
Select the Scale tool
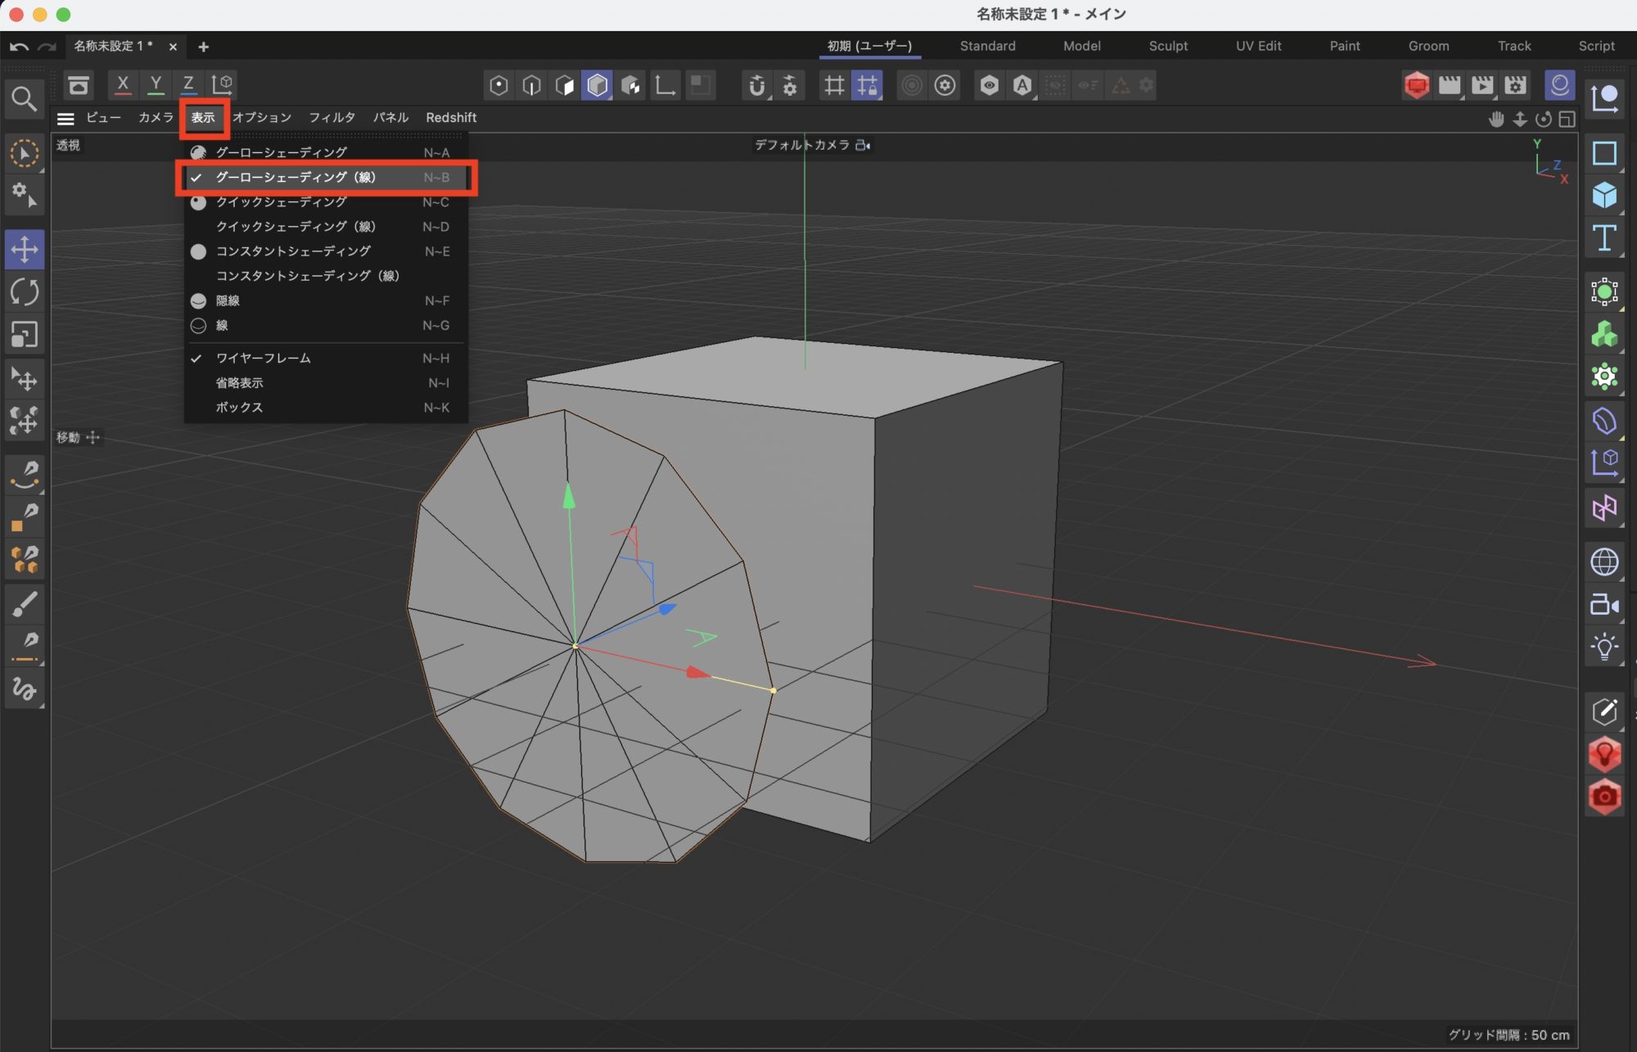[25, 335]
